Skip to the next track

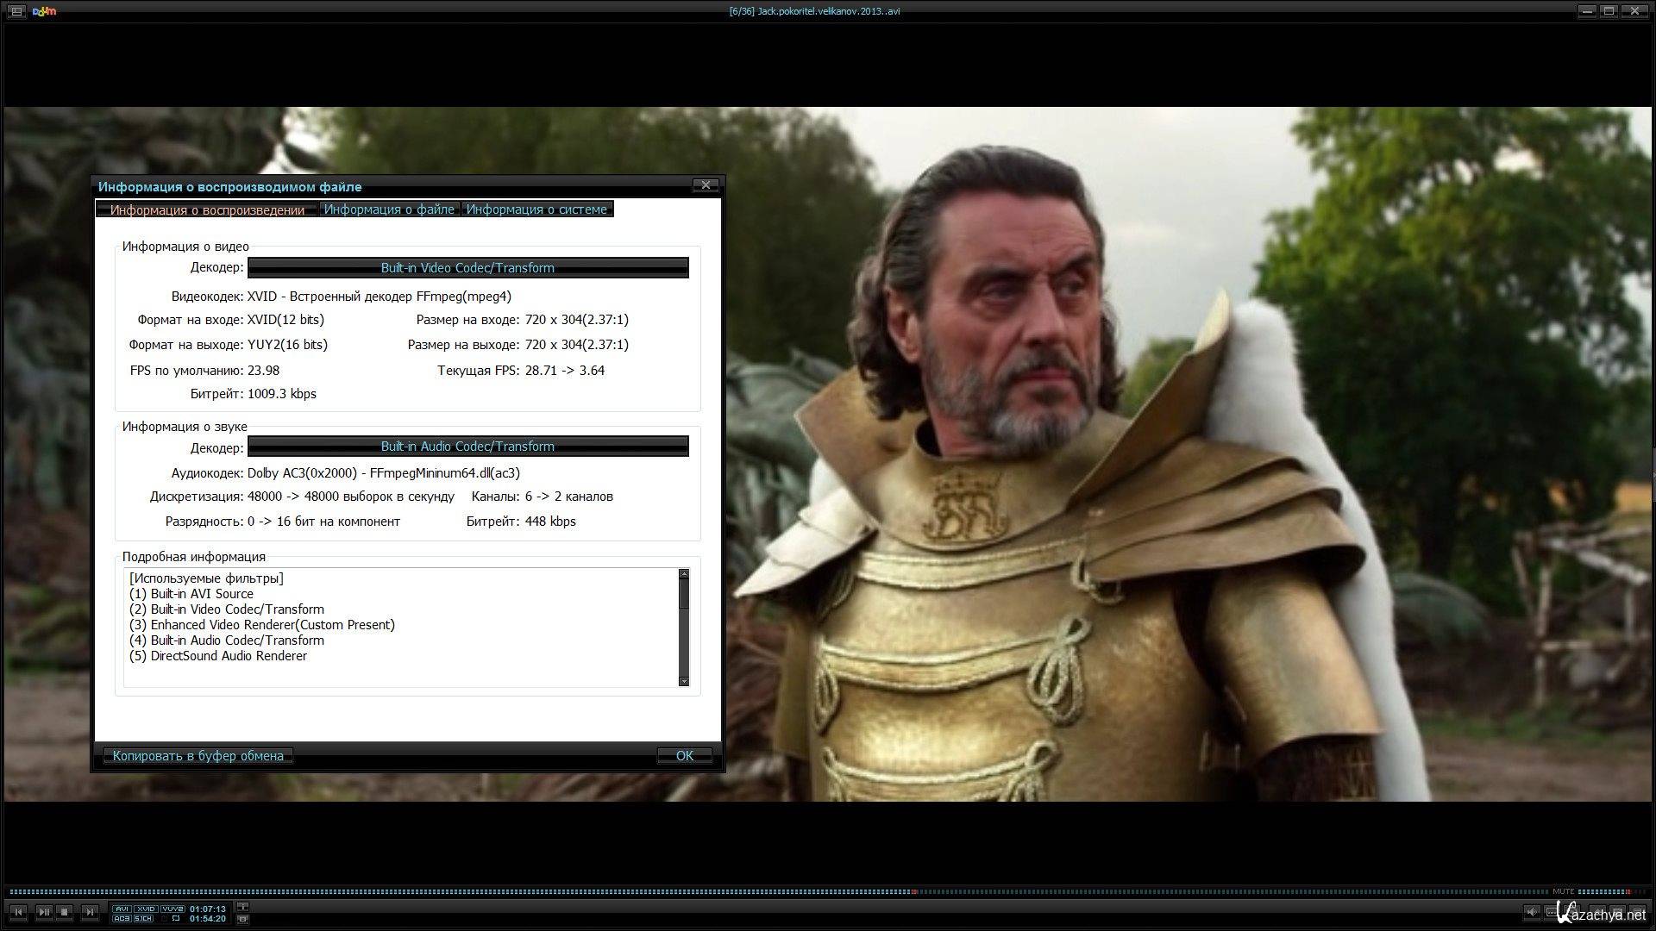90,911
